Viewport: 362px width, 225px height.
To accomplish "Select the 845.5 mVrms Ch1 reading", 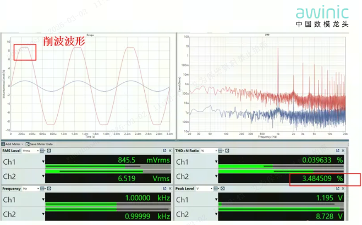I will [x=144, y=160].
